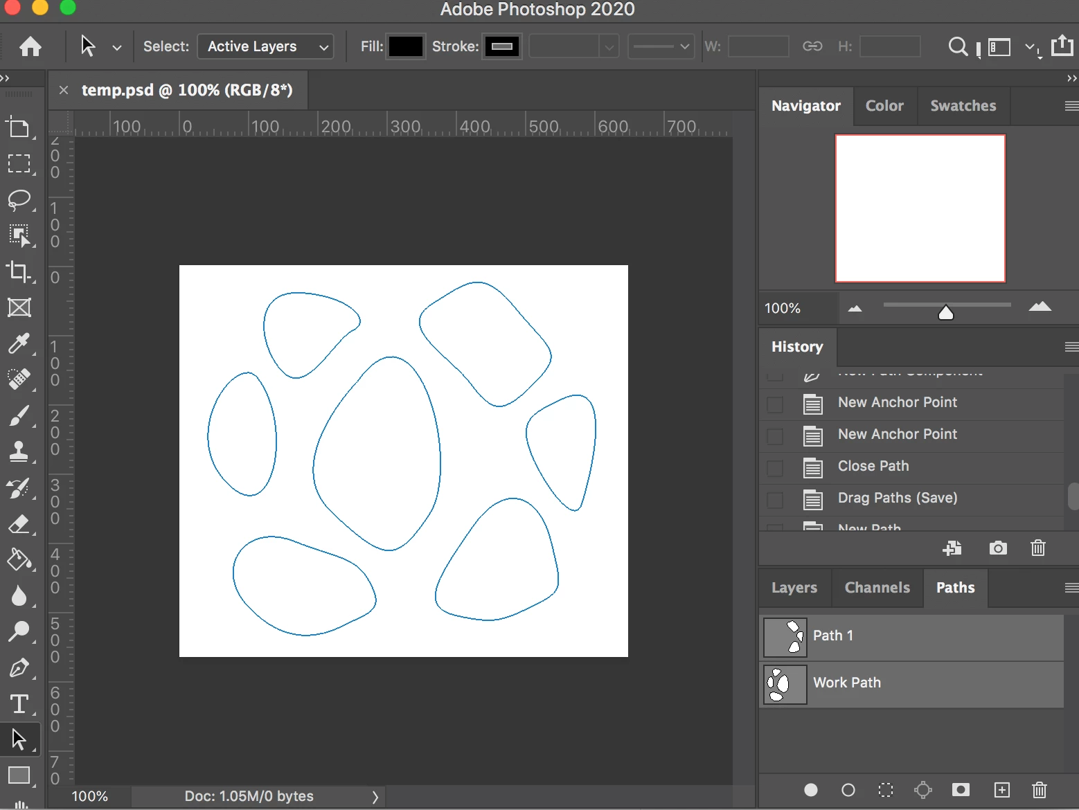Screen dimensions: 1079x810
Task: Toggle history source box beside second New Anchor Point
Action: point(775,436)
